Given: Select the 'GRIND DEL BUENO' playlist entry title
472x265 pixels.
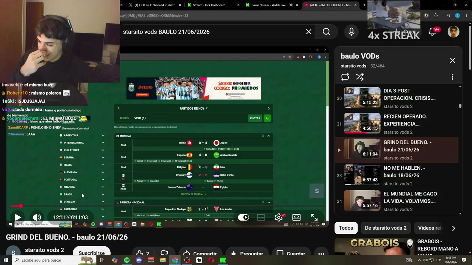Looking at the screenshot, I should coord(407,146).
